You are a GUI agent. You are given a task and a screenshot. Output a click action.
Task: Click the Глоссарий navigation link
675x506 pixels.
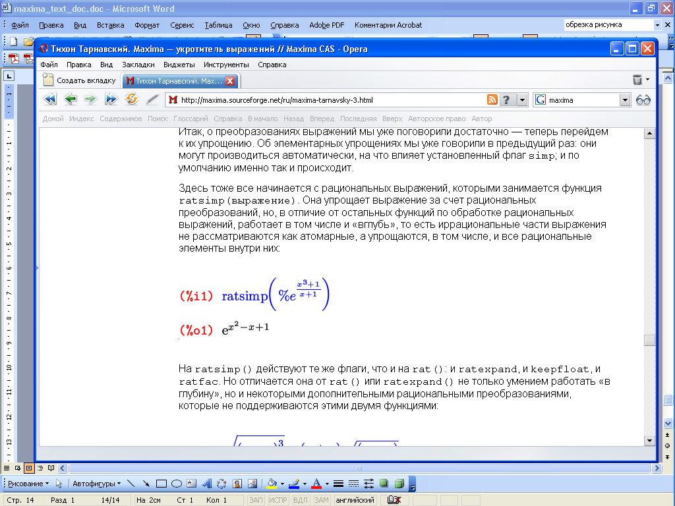coord(191,119)
